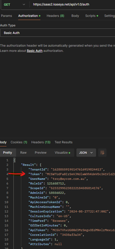115x249 pixels.
Task: Click the "MachineId" key on line 9
Action: (x=39, y=197)
